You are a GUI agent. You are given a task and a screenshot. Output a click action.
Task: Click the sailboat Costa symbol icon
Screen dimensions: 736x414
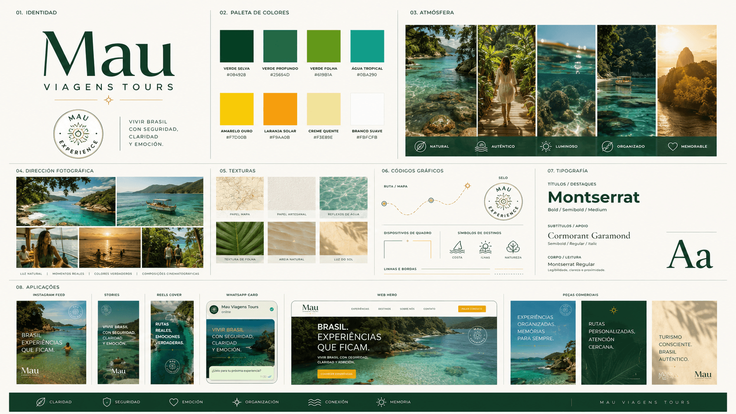click(457, 247)
